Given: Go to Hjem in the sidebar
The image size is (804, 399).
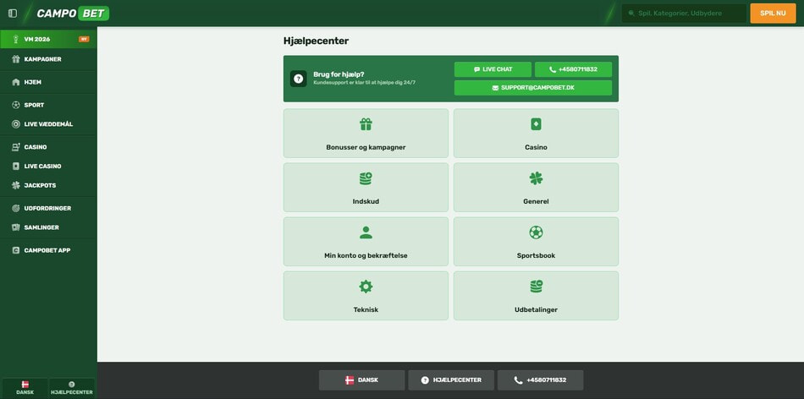Looking at the screenshot, I should 48,82.
